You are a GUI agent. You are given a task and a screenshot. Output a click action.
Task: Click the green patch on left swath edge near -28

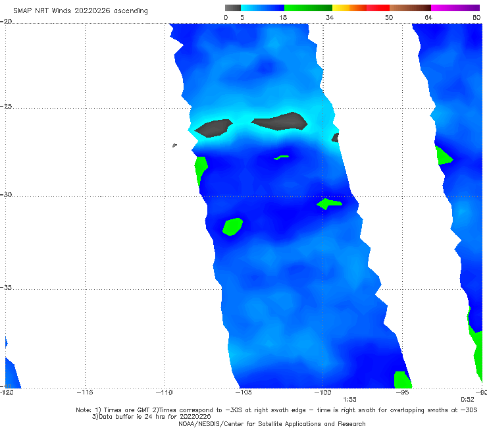point(201,171)
